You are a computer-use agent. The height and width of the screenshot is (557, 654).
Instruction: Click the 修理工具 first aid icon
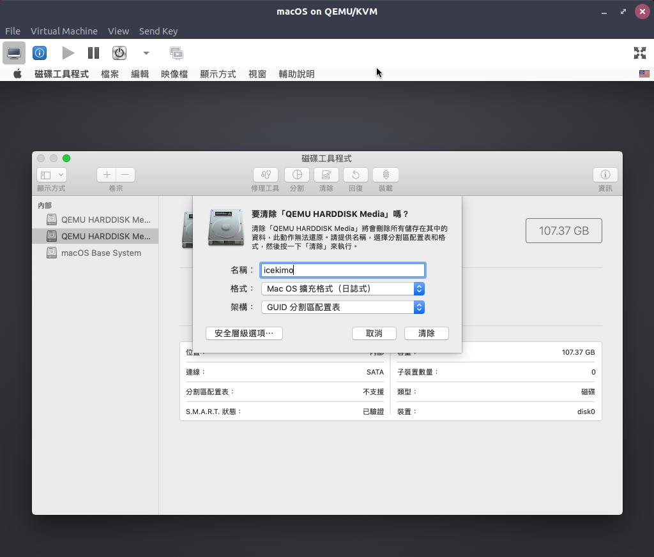tap(266, 175)
